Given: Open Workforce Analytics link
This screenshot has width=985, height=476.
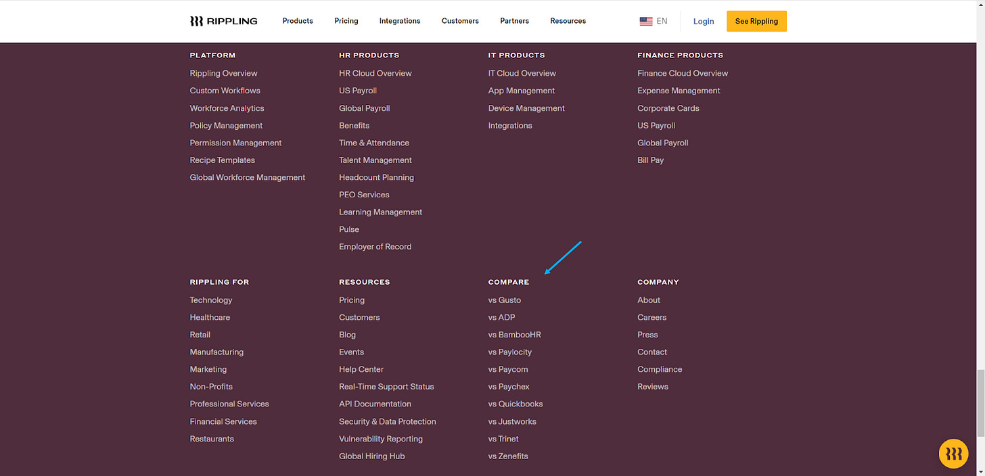Looking at the screenshot, I should click(x=227, y=108).
